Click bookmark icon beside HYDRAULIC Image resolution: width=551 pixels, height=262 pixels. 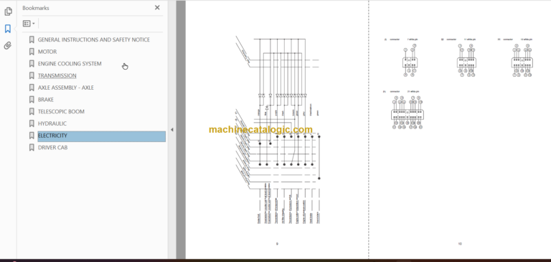click(32, 123)
